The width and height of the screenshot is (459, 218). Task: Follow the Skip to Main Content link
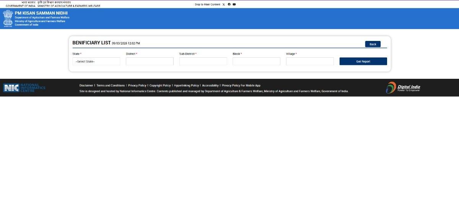tap(207, 5)
